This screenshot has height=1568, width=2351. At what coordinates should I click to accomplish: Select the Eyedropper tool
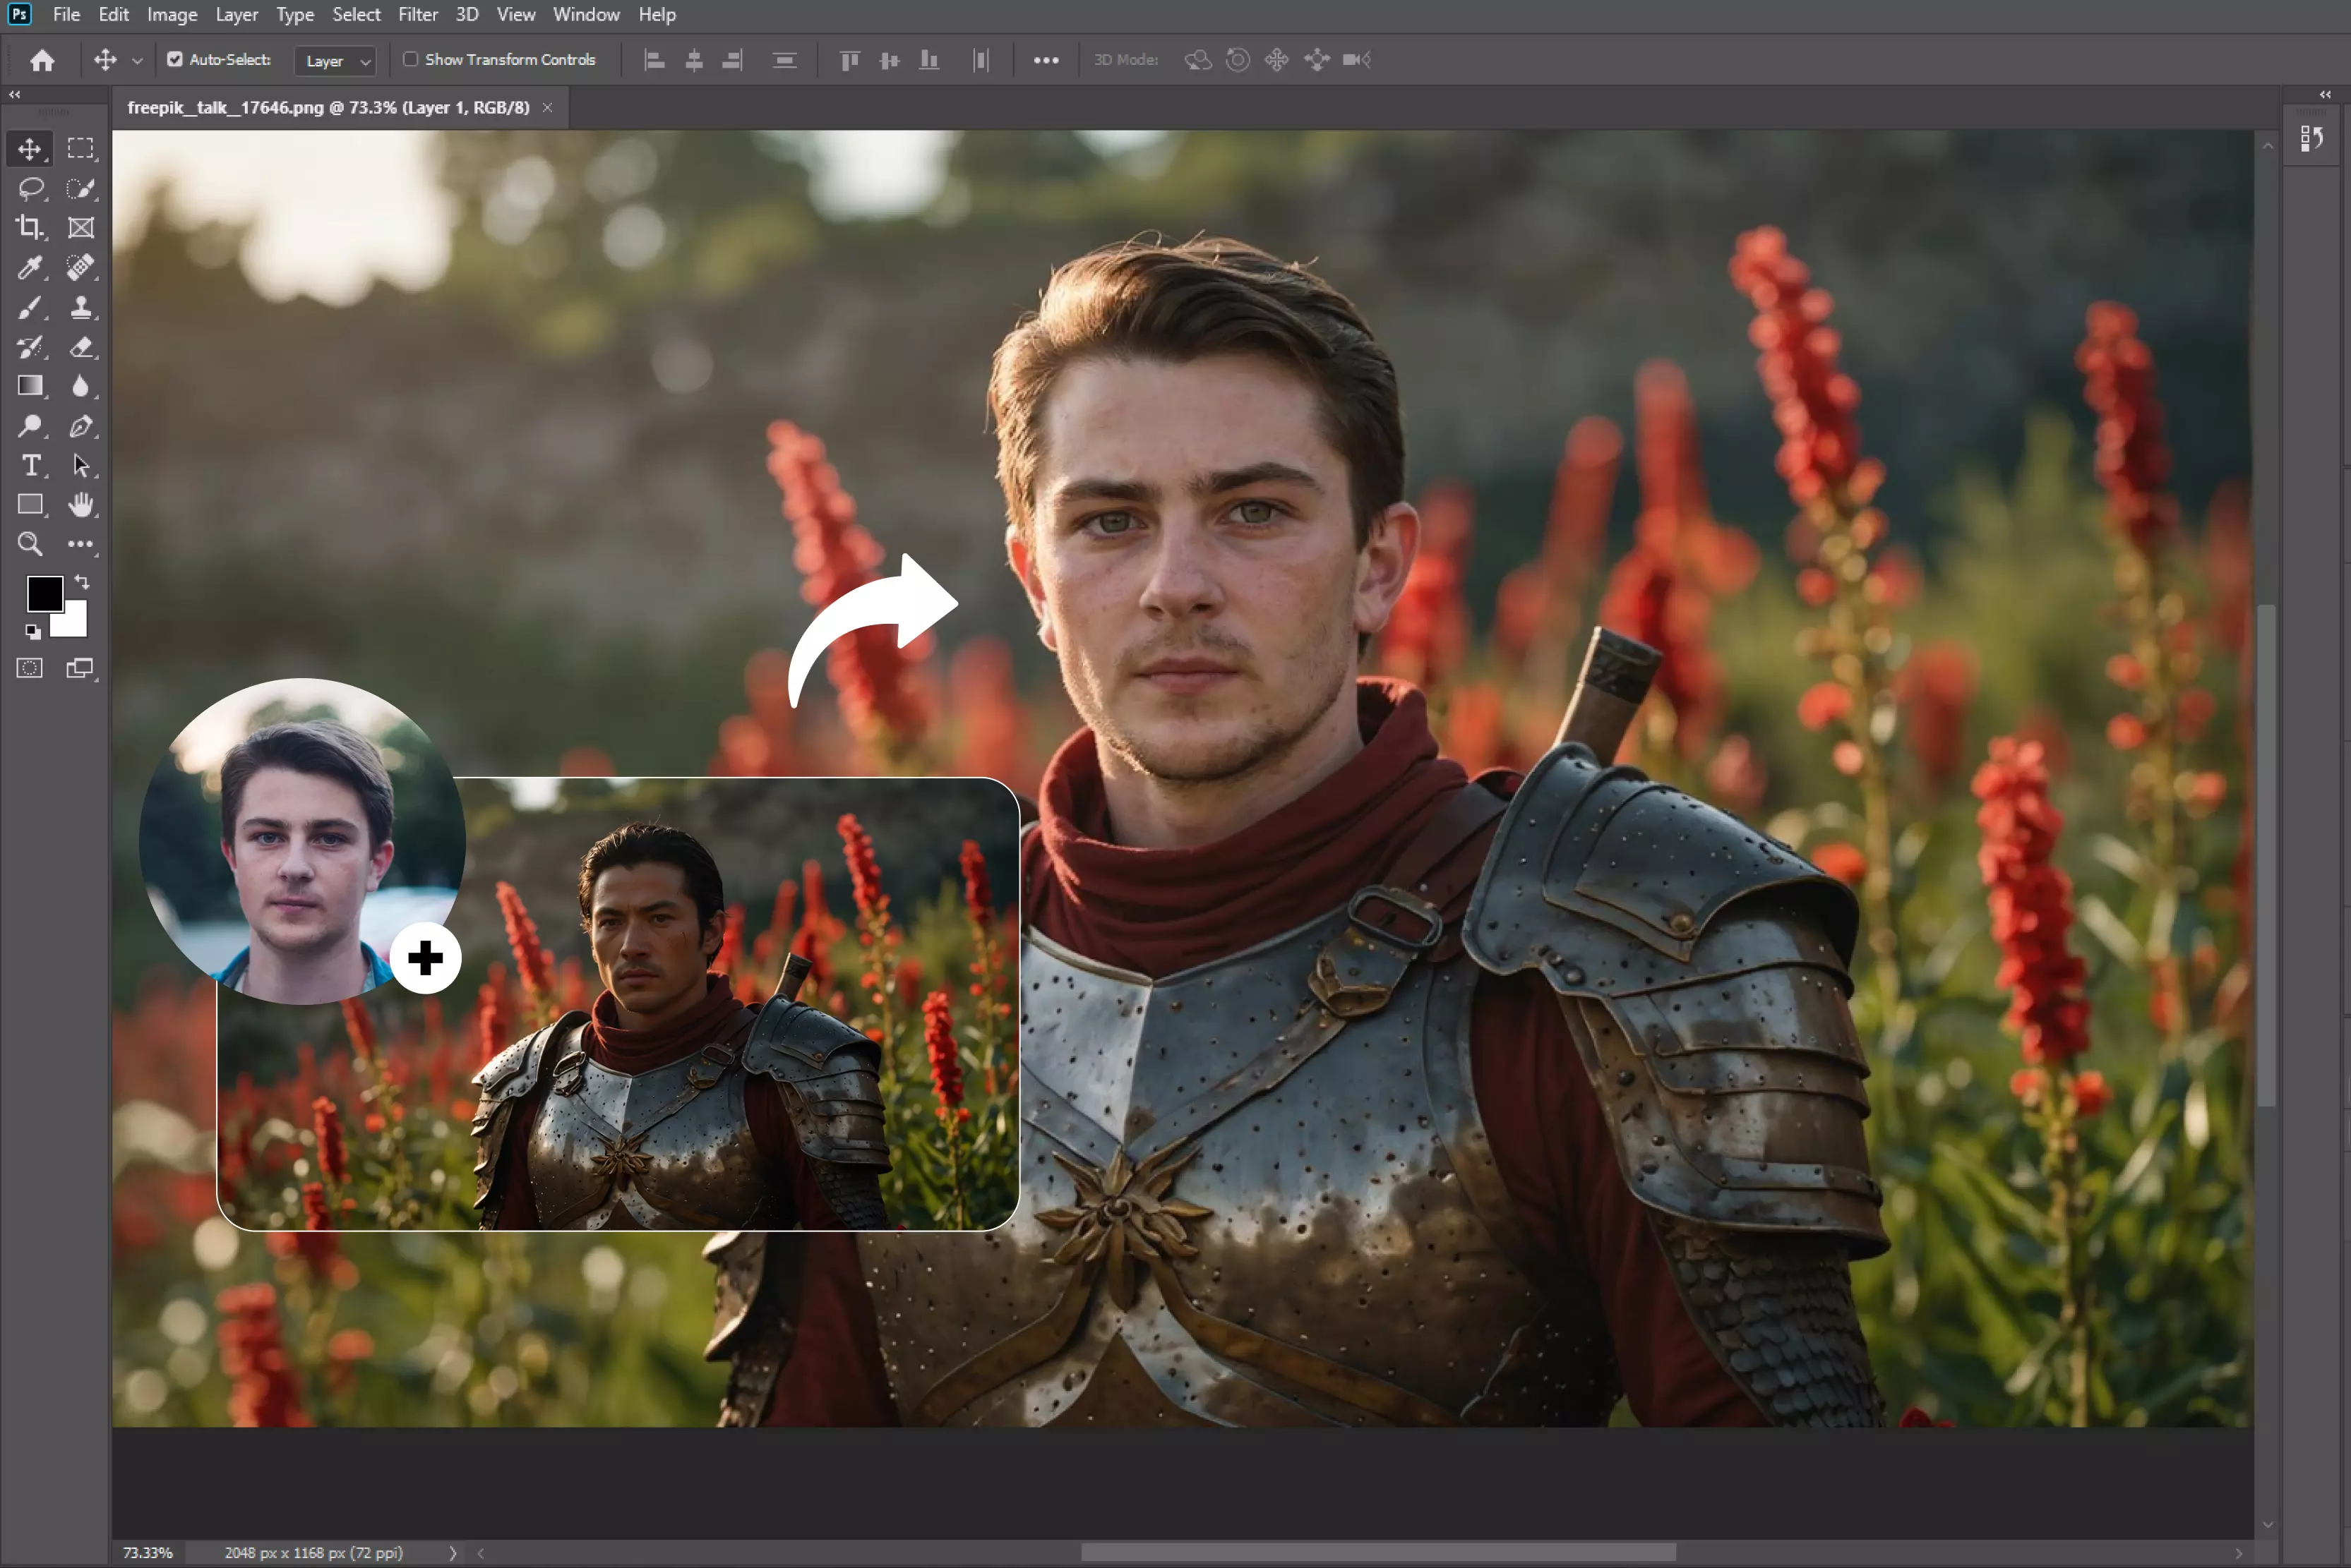[x=30, y=267]
